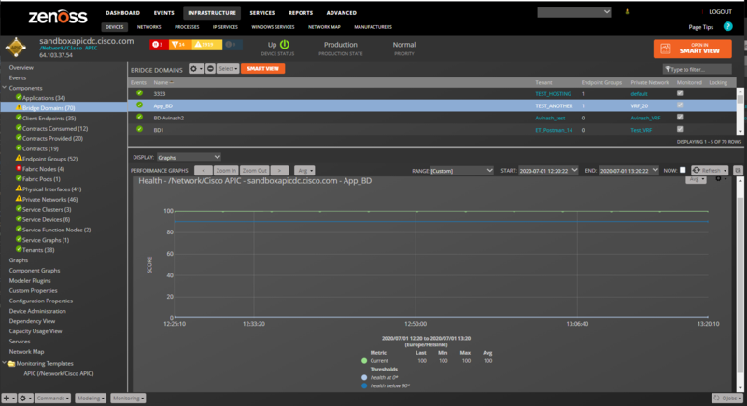
Task: Click the footer gear actions icon
Action: (x=25, y=398)
